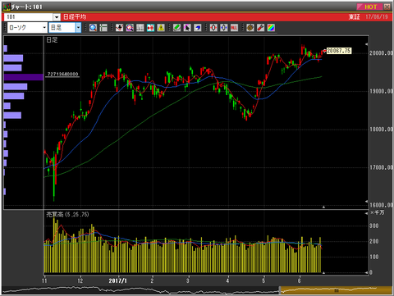Click the blue shrink horizontal icon
394x296 pixels.
[224, 28]
